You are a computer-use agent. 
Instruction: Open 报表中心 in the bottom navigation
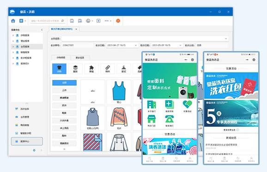[27, 141]
